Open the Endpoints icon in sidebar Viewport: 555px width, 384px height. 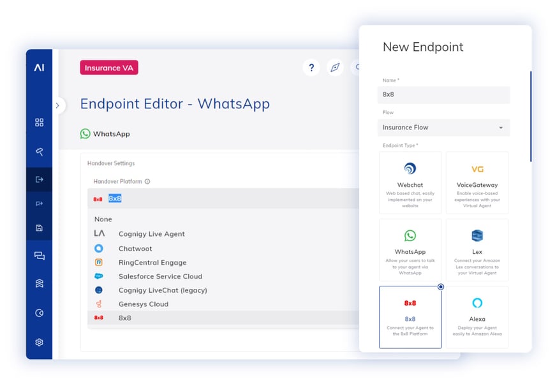point(40,179)
